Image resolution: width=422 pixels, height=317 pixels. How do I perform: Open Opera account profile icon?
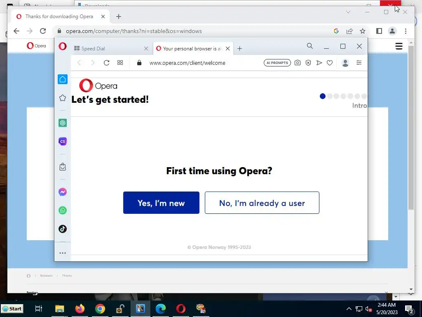[x=345, y=63]
